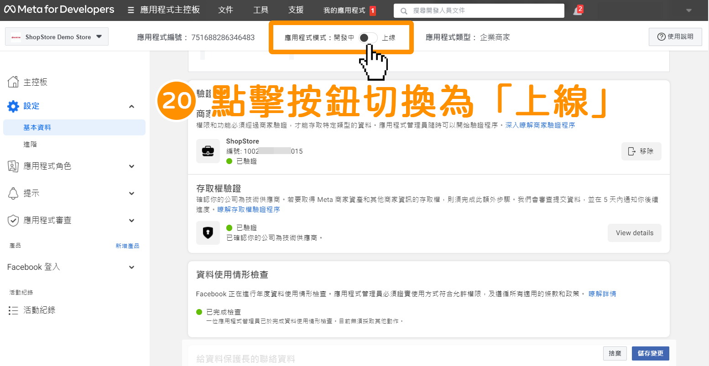
Task: Click the 設定 gear icon
Action: coord(13,106)
